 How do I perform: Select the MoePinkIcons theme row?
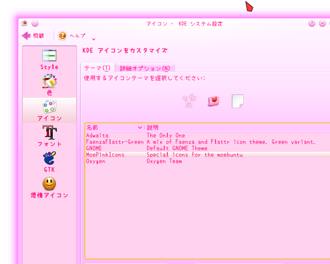pyautogui.click(x=208, y=155)
